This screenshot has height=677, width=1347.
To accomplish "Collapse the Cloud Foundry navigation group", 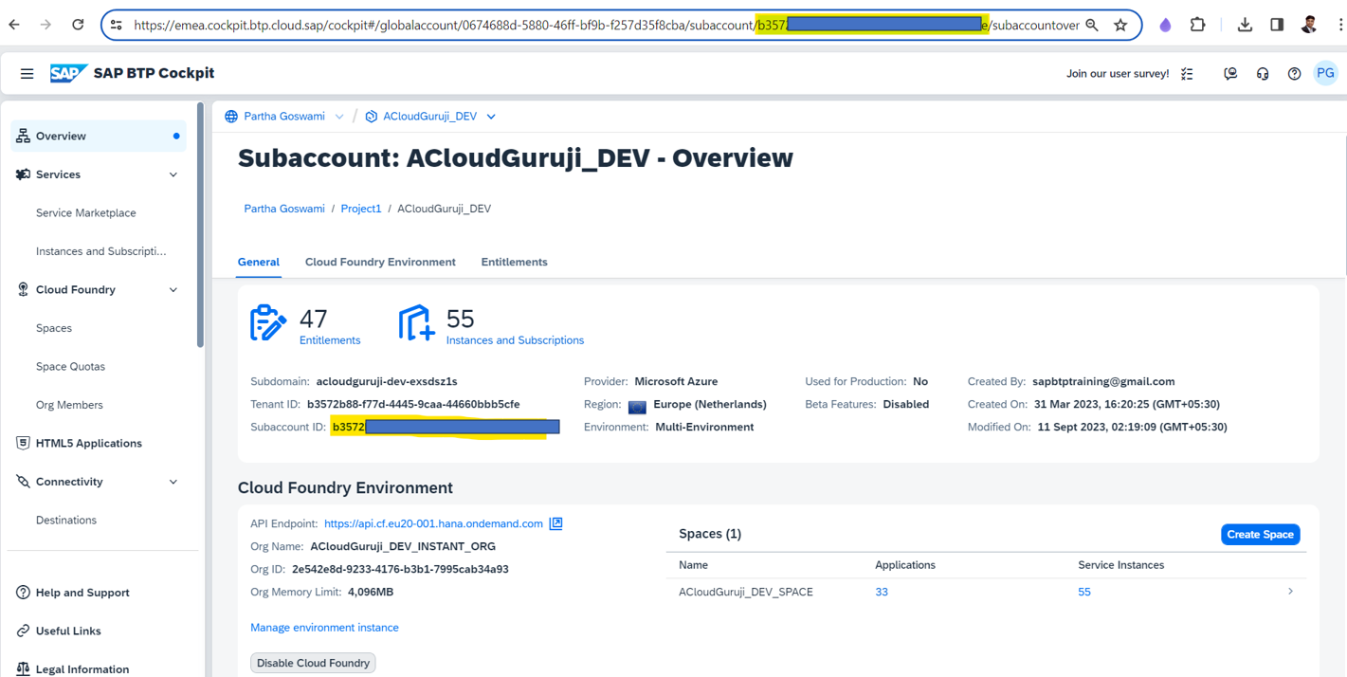I will click(x=173, y=290).
